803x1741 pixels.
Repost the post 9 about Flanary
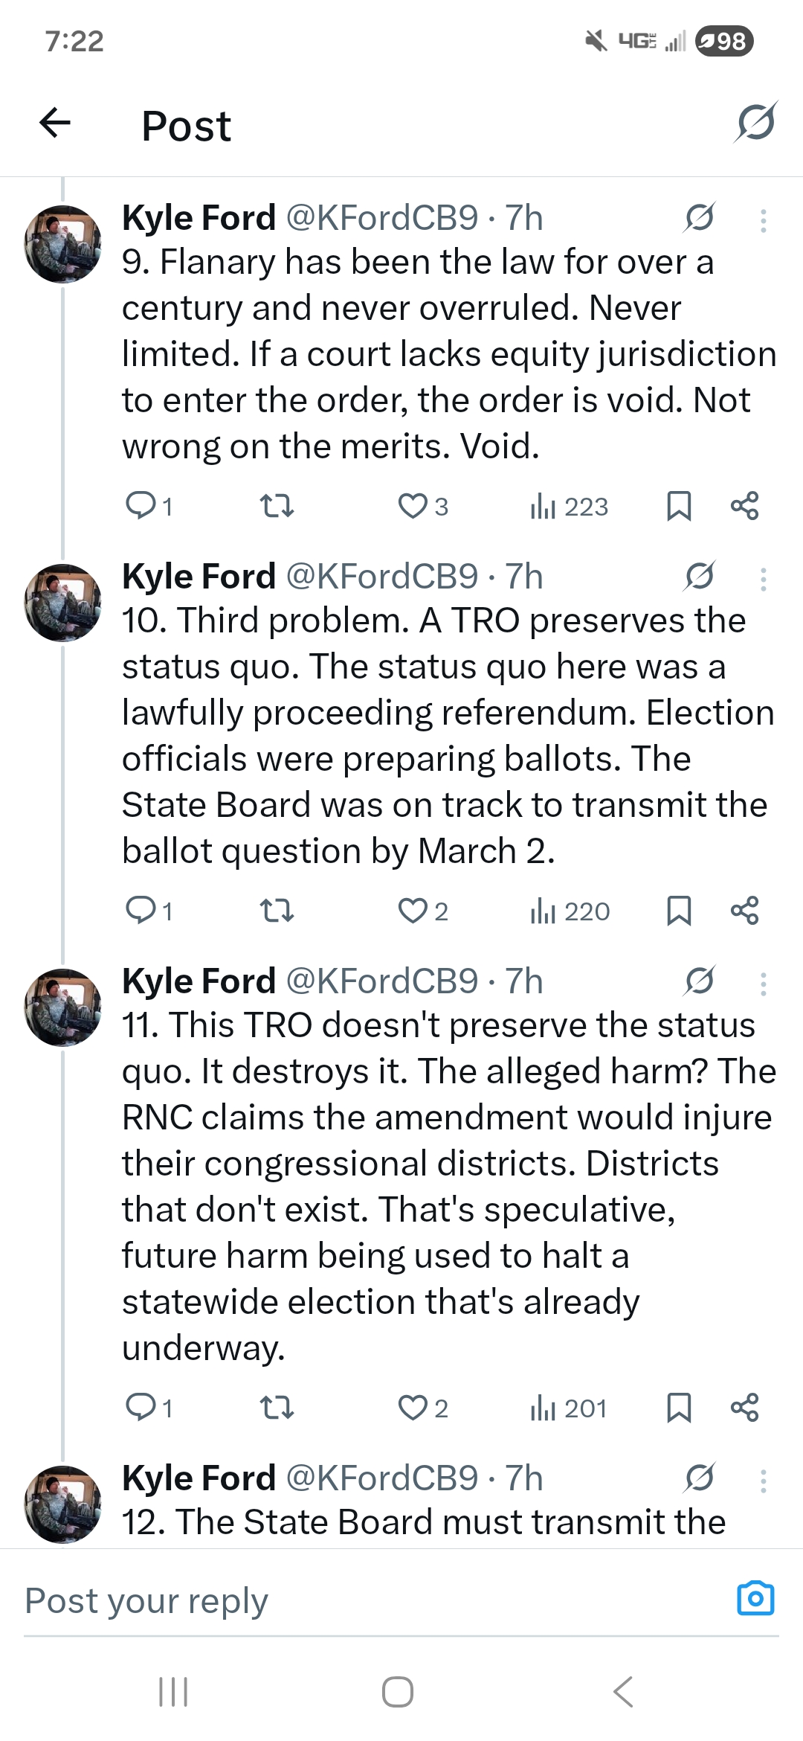[x=277, y=507]
